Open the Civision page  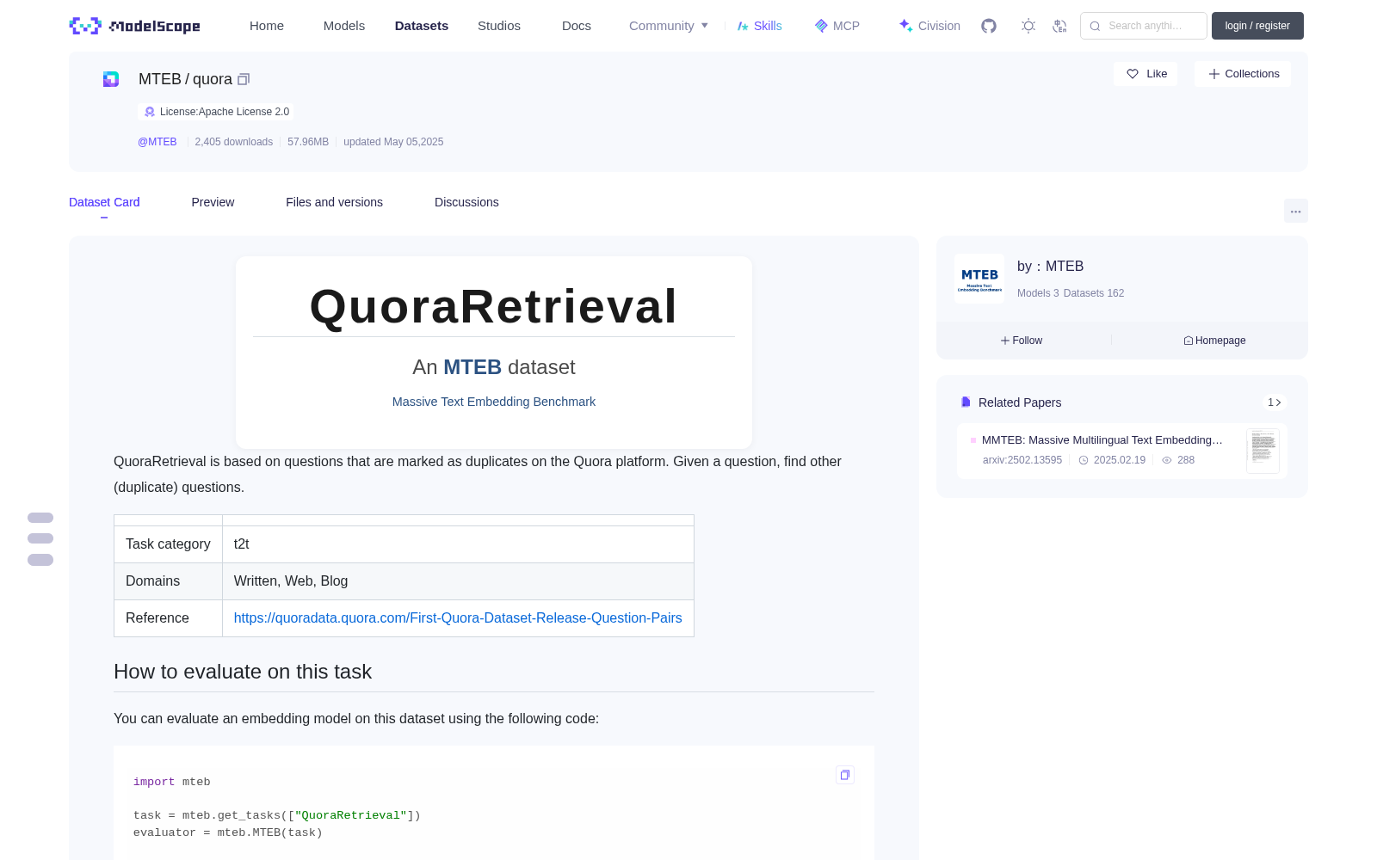tap(929, 26)
